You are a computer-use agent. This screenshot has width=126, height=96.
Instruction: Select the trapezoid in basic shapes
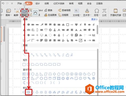[50, 74]
